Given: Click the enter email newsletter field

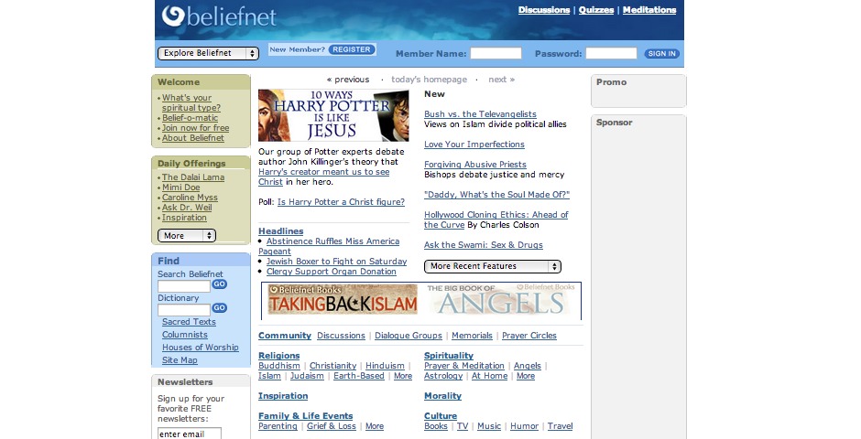Looking at the screenshot, I should (x=190, y=434).
